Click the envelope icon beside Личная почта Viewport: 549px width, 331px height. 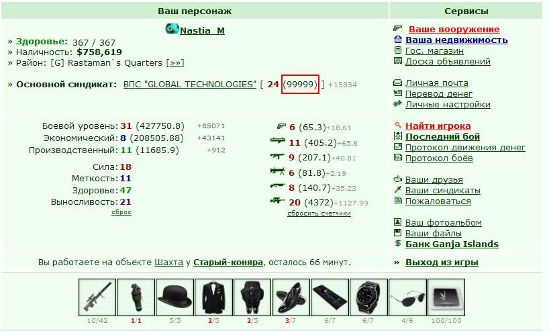[398, 83]
